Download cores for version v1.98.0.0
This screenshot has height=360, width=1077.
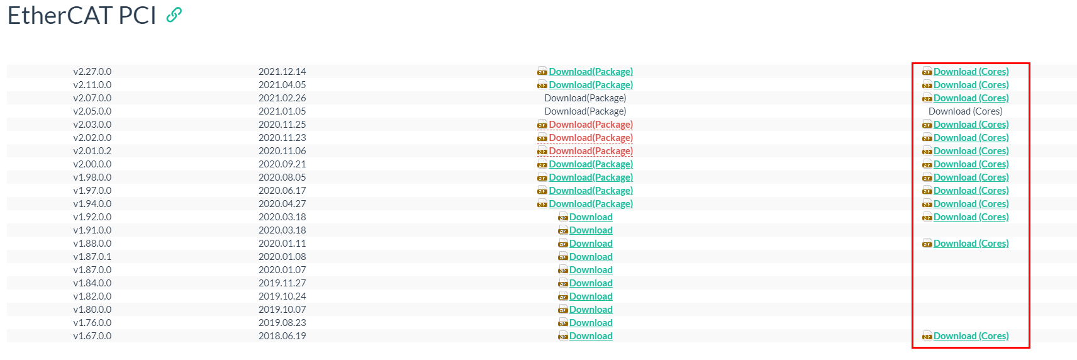click(x=971, y=177)
